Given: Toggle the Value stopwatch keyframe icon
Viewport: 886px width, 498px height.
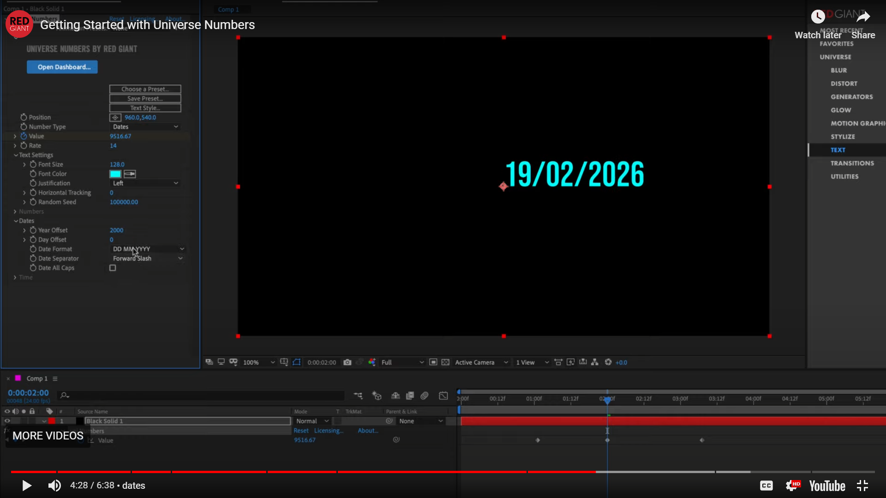Looking at the screenshot, I should 24,136.
